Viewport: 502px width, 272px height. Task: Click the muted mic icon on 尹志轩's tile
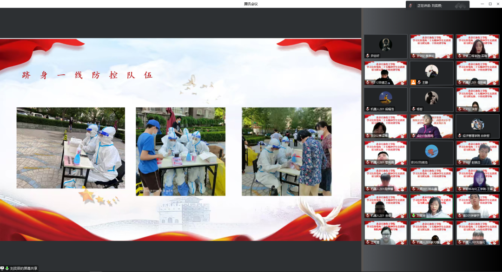point(367,56)
